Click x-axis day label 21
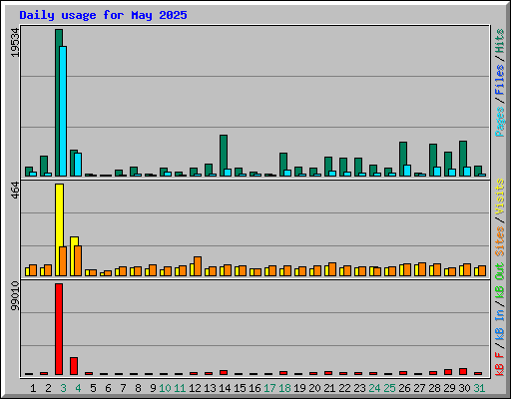Screen dimensions: 511x399 [x=329, y=388]
